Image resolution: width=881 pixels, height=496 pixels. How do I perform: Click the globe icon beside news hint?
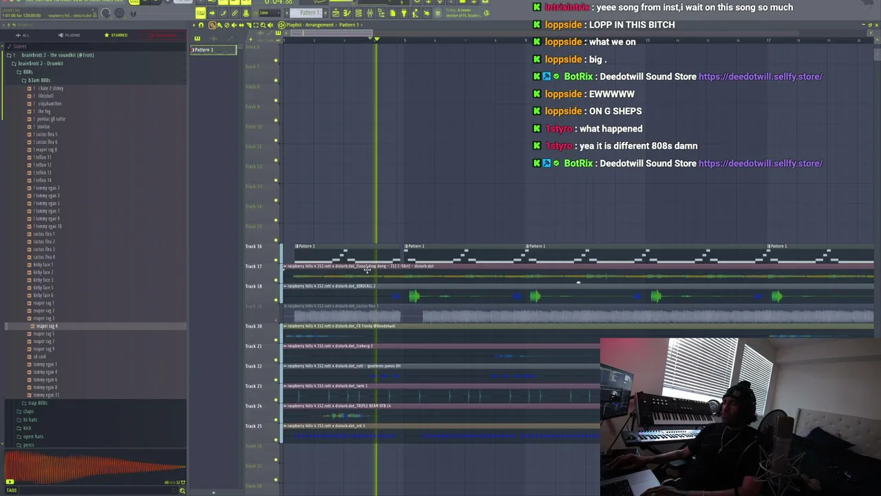click(487, 12)
